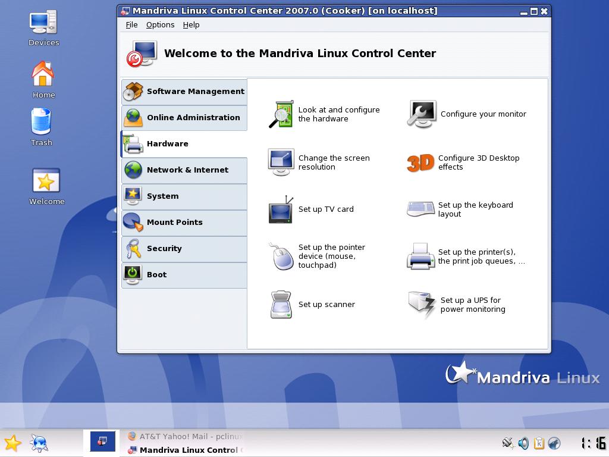
Task: Open the Home desktop icon
Action: tap(43, 80)
